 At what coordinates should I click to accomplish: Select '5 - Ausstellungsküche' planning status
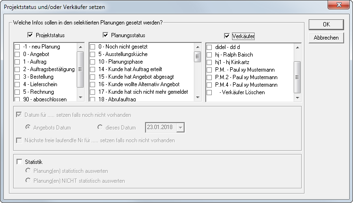[x=93, y=54]
